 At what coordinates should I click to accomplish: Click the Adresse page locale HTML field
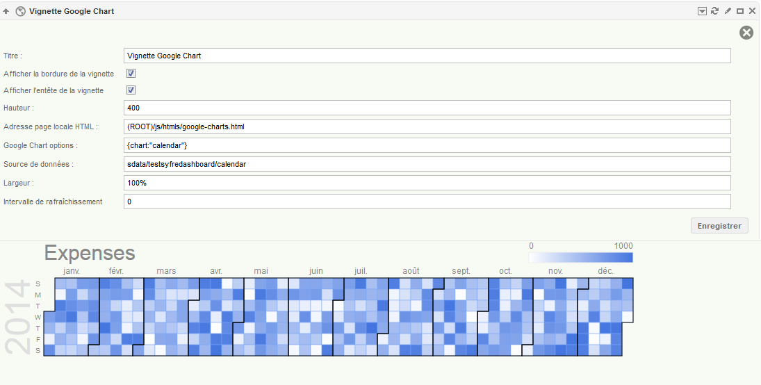[x=427, y=126]
